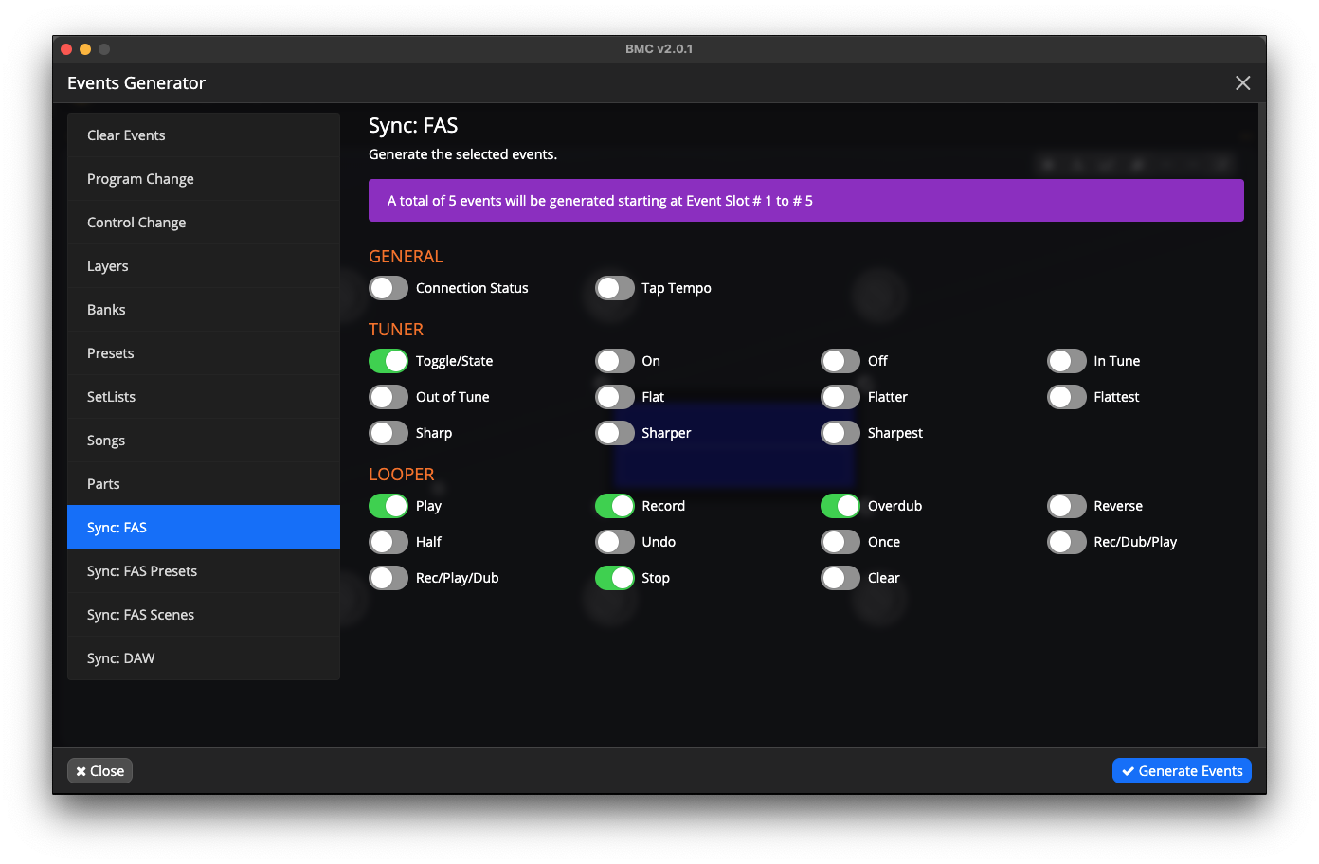Enable the Tap Tempo toggle
Screen dimensions: 1319x864
pyautogui.click(x=615, y=288)
